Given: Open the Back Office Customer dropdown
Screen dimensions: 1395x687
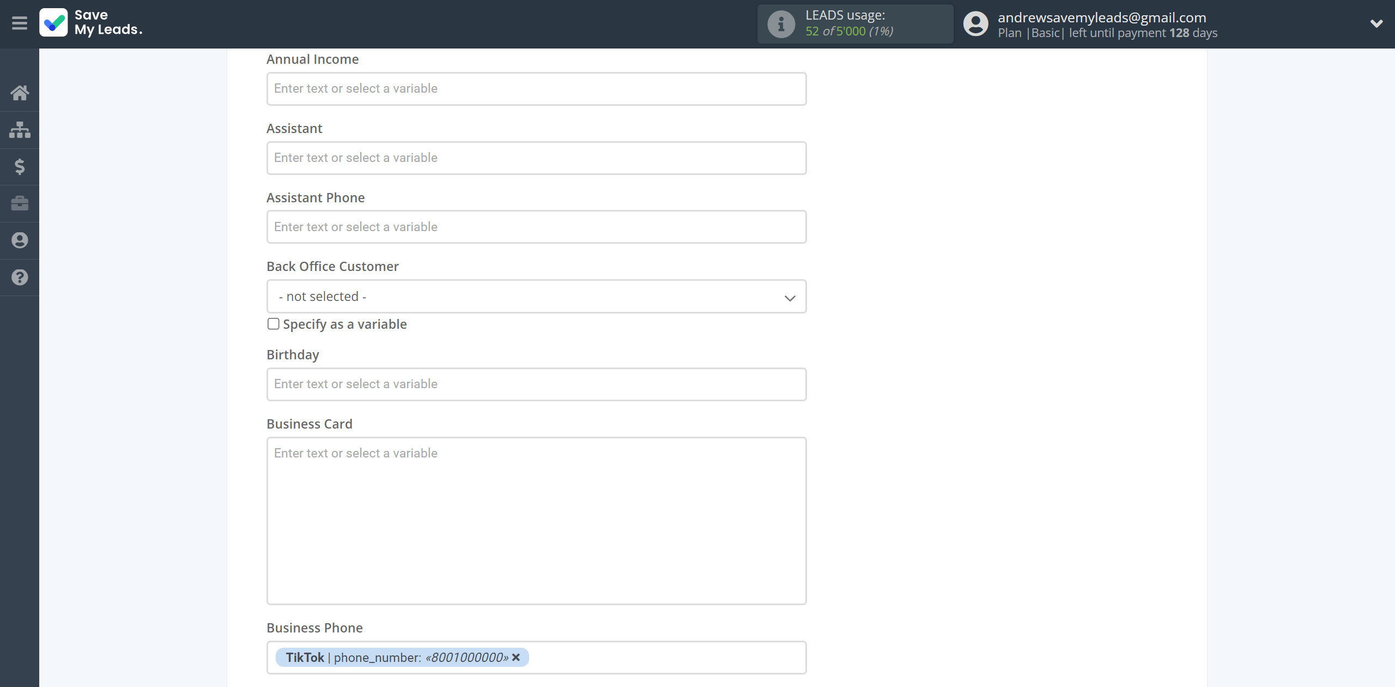Looking at the screenshot, I should [536, 297].
